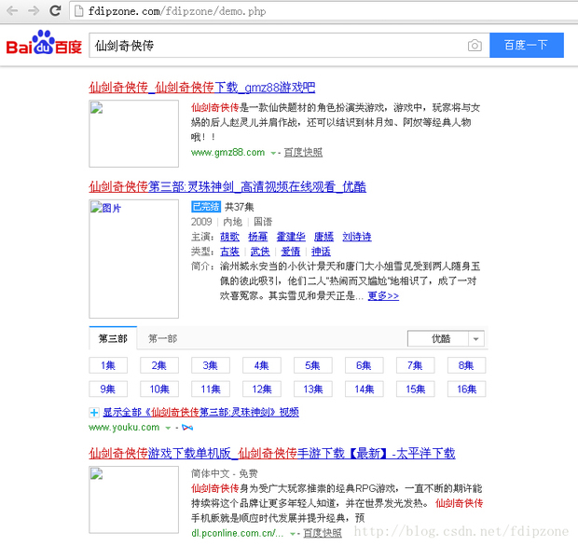Viewport: 578px width, 546px height.
Task: Click 更多>> to read full synopsis
Action: [383, 296]
